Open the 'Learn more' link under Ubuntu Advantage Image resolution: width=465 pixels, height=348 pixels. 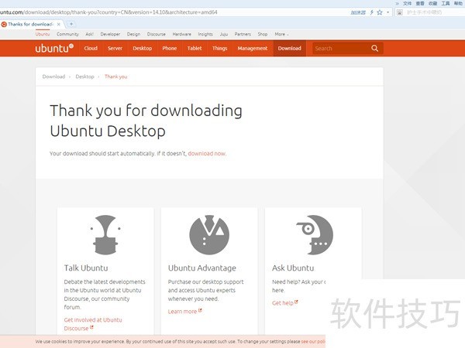[184, 312]
